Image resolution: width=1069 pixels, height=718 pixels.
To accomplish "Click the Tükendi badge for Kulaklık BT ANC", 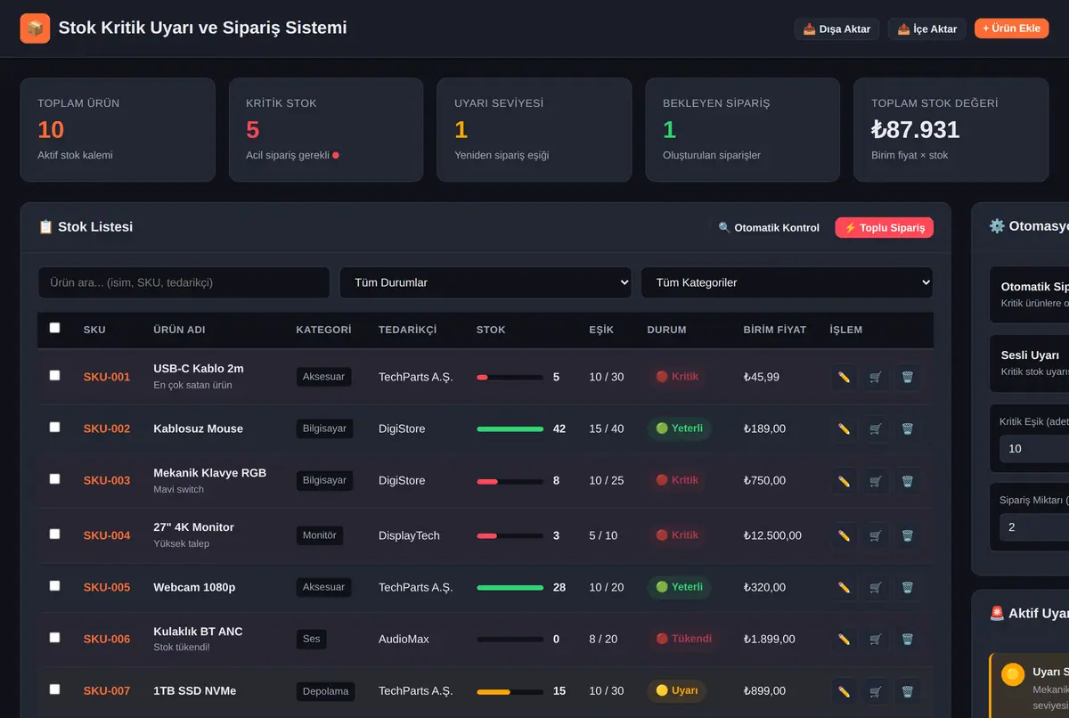I will [683, 639].
